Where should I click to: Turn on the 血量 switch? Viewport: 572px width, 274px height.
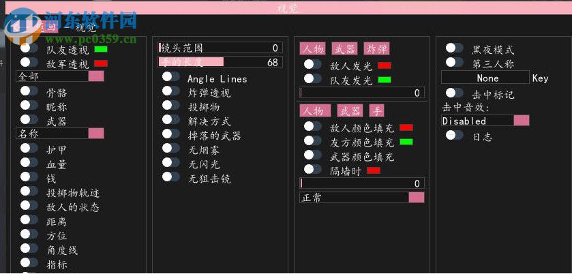(x=29, y=162)
